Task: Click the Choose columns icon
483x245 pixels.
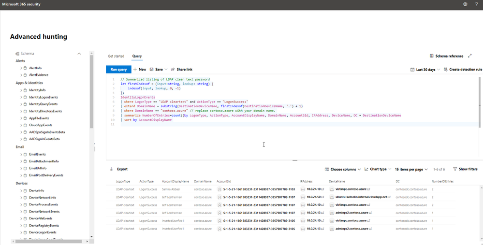Action: pos(327,169)
